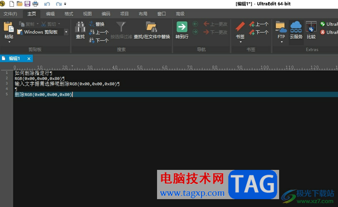Expand the FTP dropdown arrow
The height and width of the screenshot is (207, 338).
click(282, 42)
